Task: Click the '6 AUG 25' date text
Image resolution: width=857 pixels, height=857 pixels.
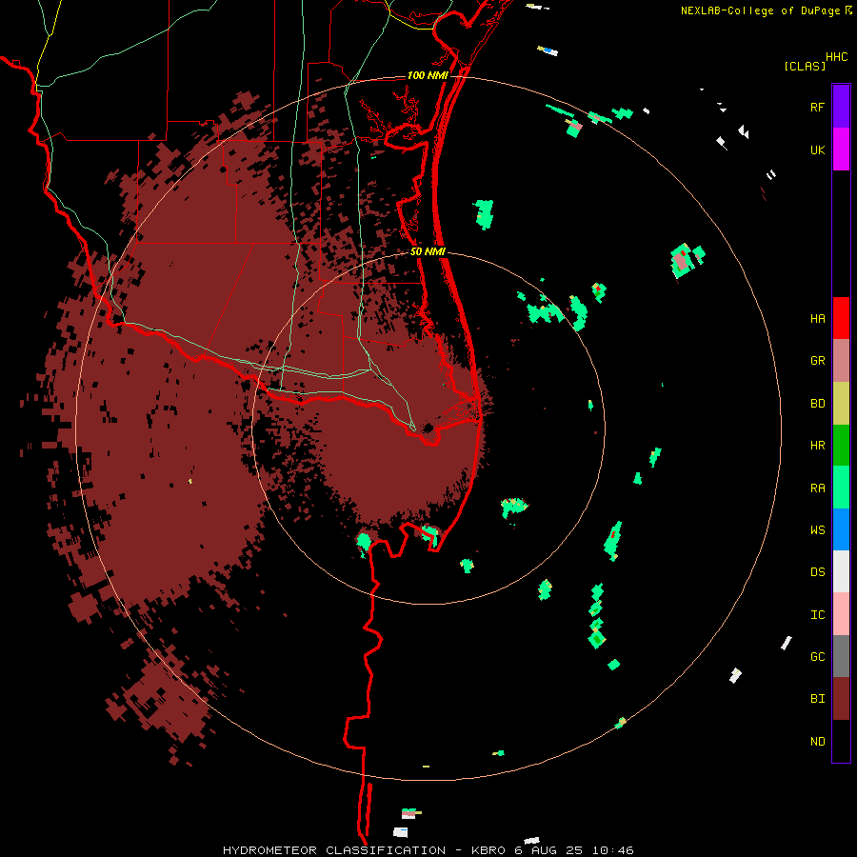Action: (548, 850)
